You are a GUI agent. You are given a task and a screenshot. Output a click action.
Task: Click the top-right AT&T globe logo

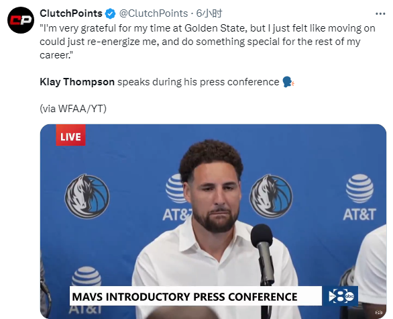359,189
